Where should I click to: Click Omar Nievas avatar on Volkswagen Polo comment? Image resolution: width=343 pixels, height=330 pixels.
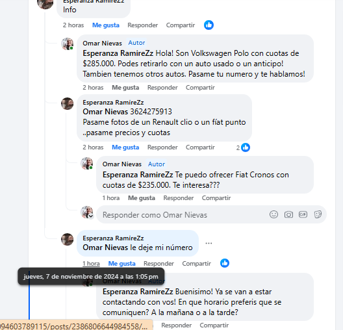pyautogui.click(x=67, y=44)
